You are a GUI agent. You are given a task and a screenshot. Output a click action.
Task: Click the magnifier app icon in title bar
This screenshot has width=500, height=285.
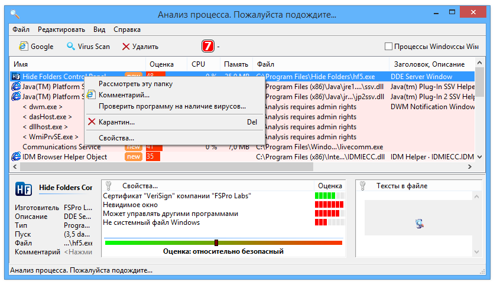(15, 14)
